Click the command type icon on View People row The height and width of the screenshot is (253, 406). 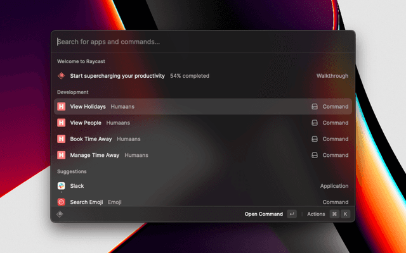tap(314, 123)
